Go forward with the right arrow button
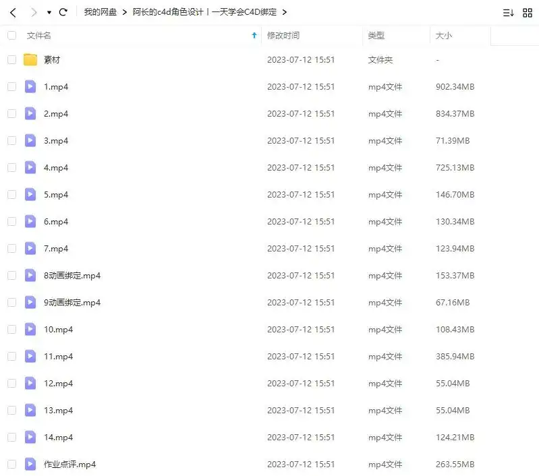The height and width of the screenshot is (476, 539). (x=34, y=13)
